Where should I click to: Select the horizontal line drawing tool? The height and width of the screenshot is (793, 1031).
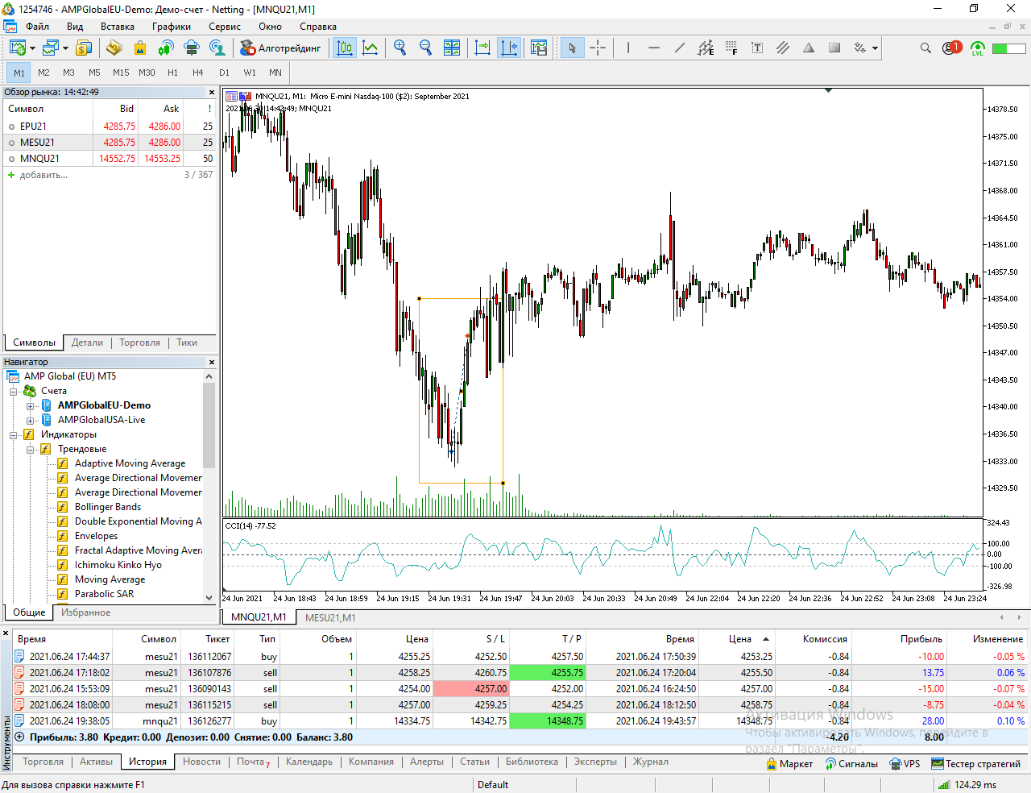pyautogui.click(x=654, y=48)
